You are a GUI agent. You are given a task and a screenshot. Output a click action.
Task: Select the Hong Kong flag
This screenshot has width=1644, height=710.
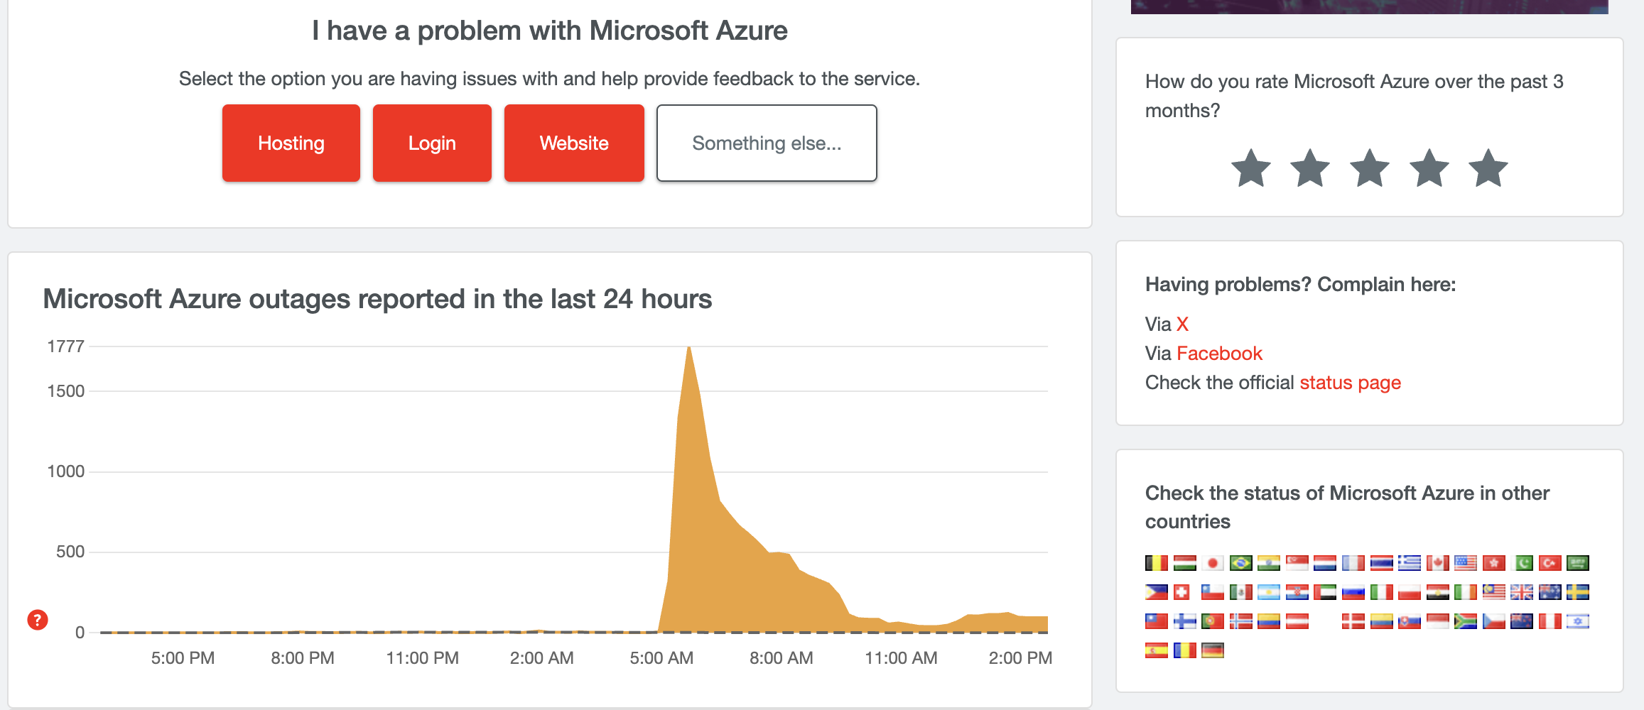(1494, 563)
